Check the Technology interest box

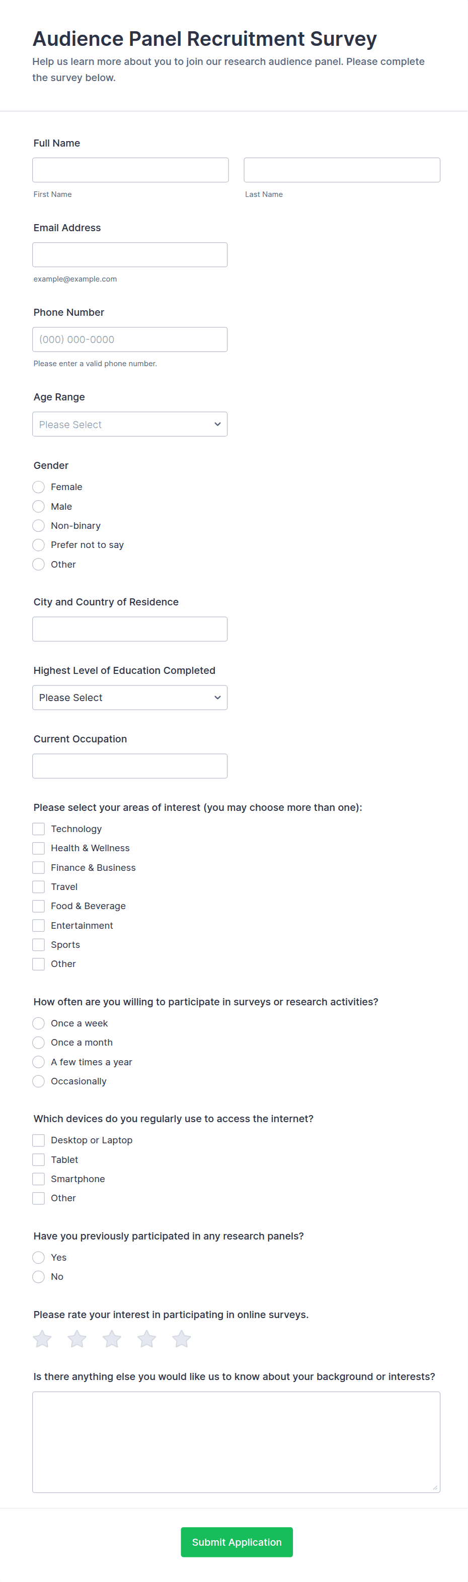pyautogui.click(x=39, y=829)
